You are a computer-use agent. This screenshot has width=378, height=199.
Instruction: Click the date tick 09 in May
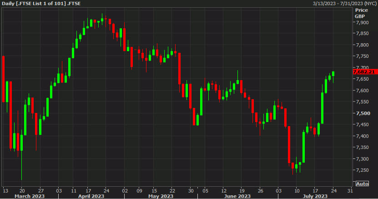[139, 191]
